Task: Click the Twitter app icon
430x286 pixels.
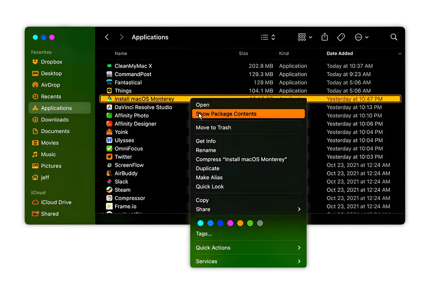Action: (x=109, y=157)
